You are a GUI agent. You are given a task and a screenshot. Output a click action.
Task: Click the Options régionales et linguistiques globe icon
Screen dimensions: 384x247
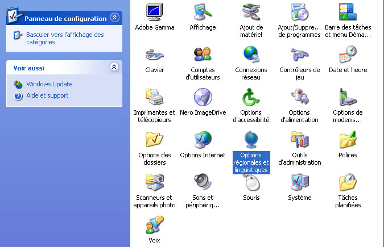click(251, 139)
